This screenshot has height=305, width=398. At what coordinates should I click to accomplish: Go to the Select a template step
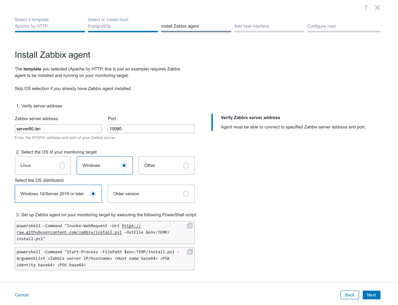click(50, 25)
